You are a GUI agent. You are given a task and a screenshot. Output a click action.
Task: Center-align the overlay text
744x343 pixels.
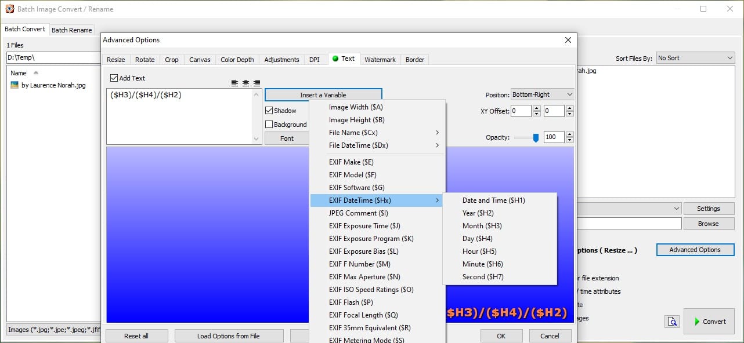245,83
